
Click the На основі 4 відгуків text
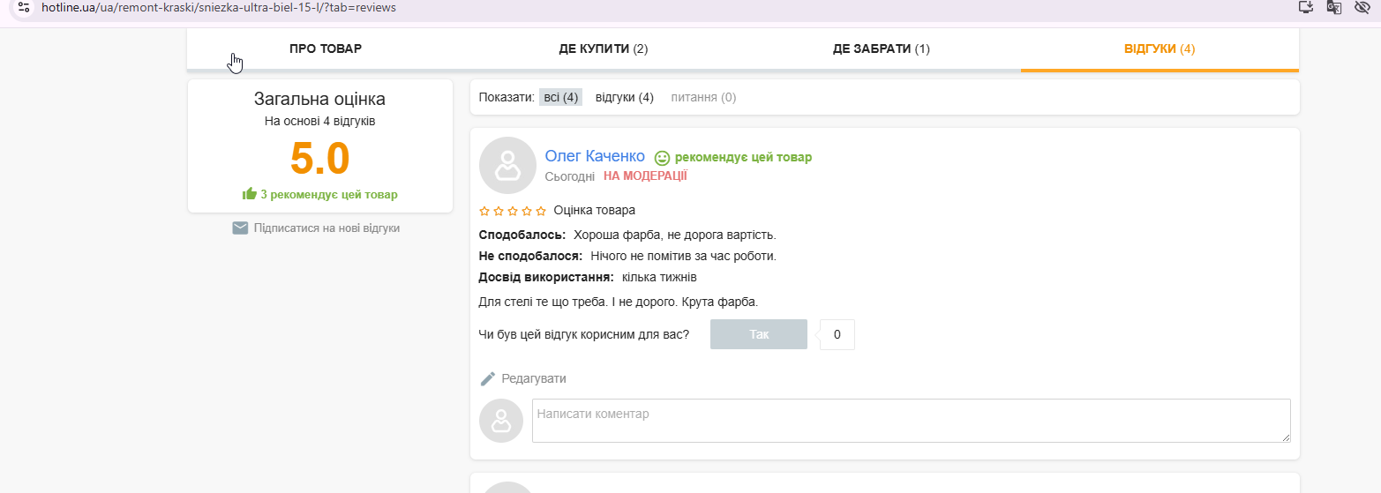coord(320,121)
